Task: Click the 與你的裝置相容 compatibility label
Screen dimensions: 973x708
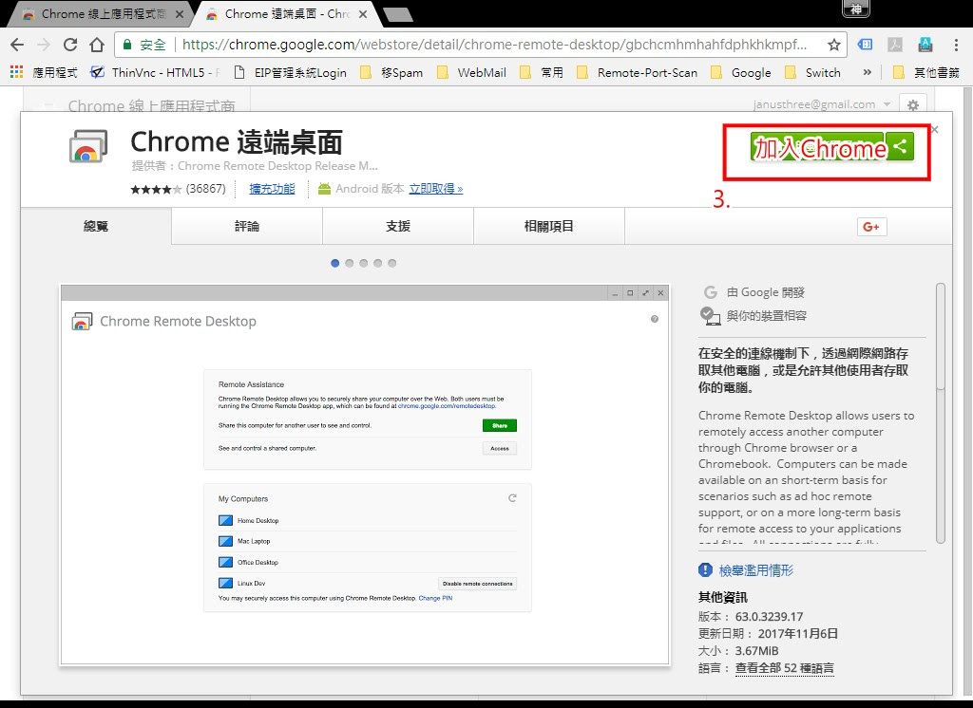Action: pyautogui.click(x=767, y=315)
